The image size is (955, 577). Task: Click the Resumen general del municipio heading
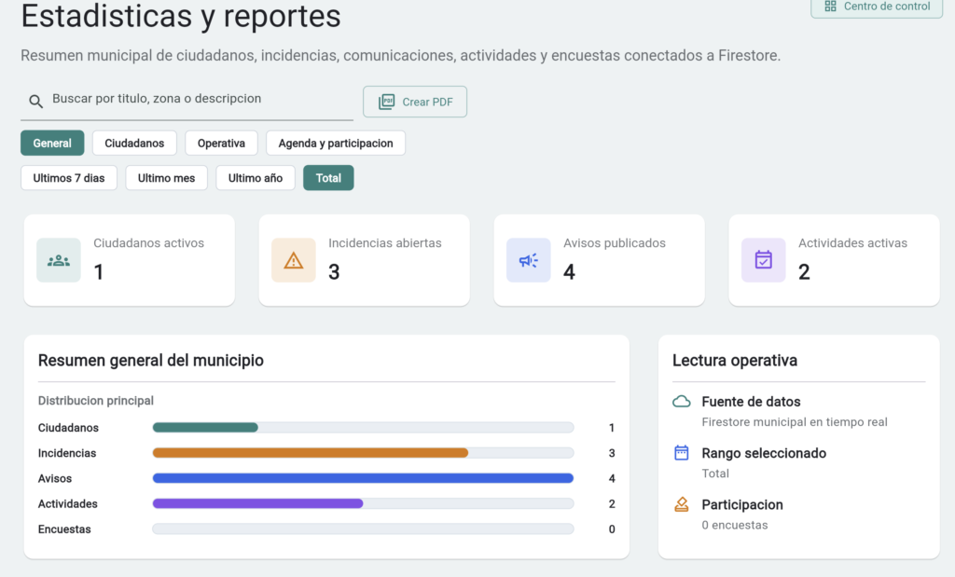tap(150, 361)
